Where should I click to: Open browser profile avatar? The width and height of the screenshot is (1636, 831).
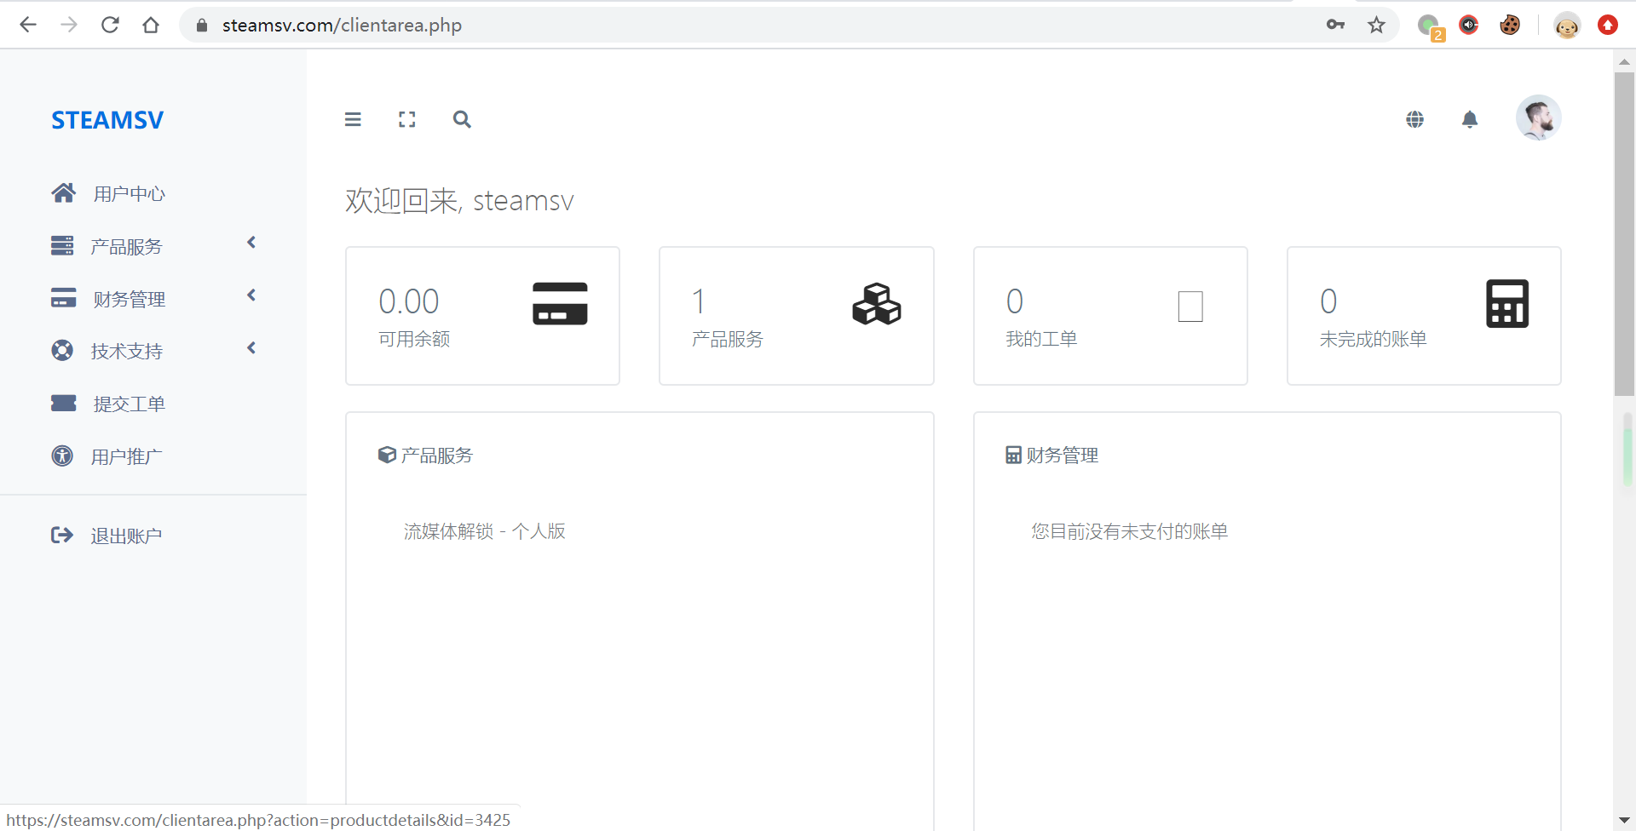[x=1567, y=26]
